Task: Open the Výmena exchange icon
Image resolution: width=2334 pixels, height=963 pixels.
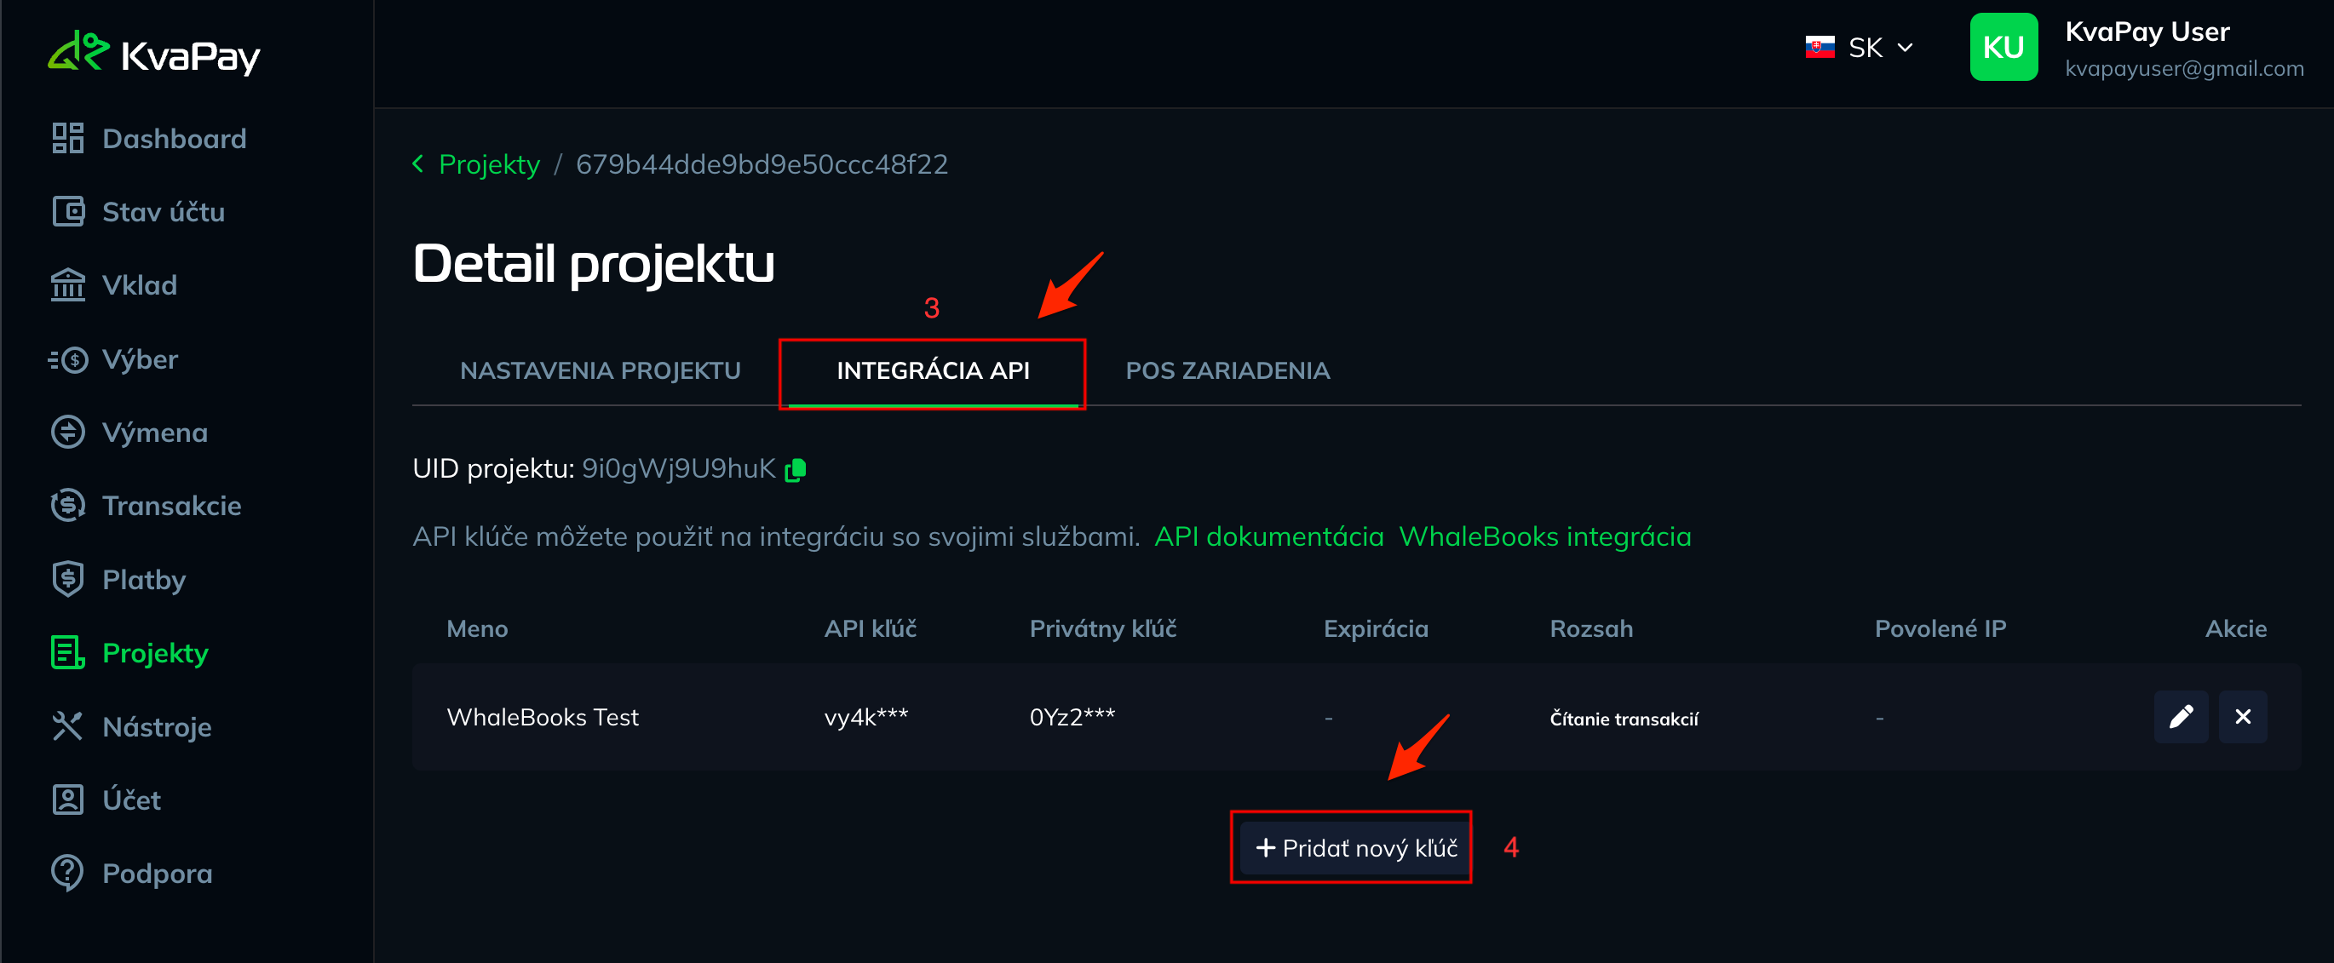Action: 68,433
